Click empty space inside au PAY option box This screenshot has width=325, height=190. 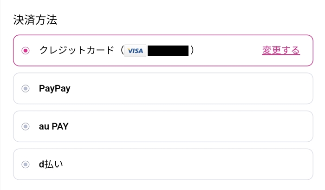tap(186, 126)
